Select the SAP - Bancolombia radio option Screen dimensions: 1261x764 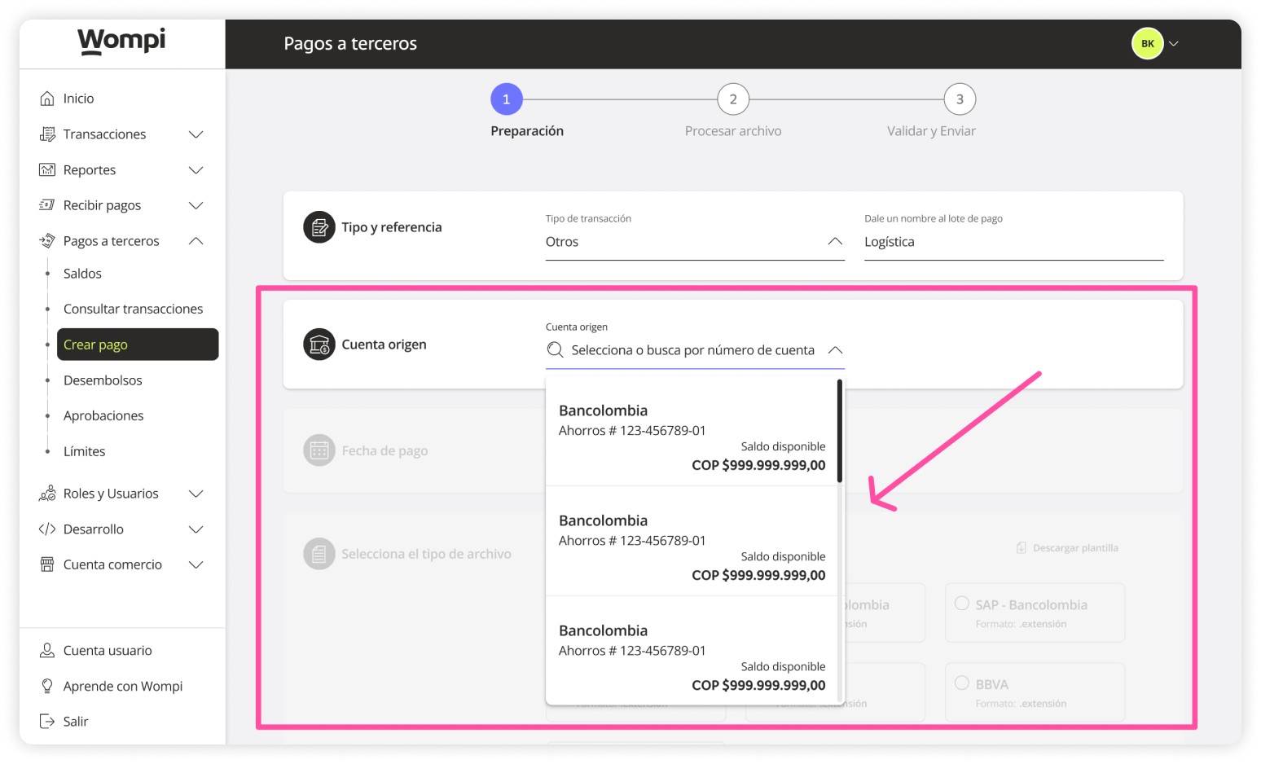click(x=962, y=604)
